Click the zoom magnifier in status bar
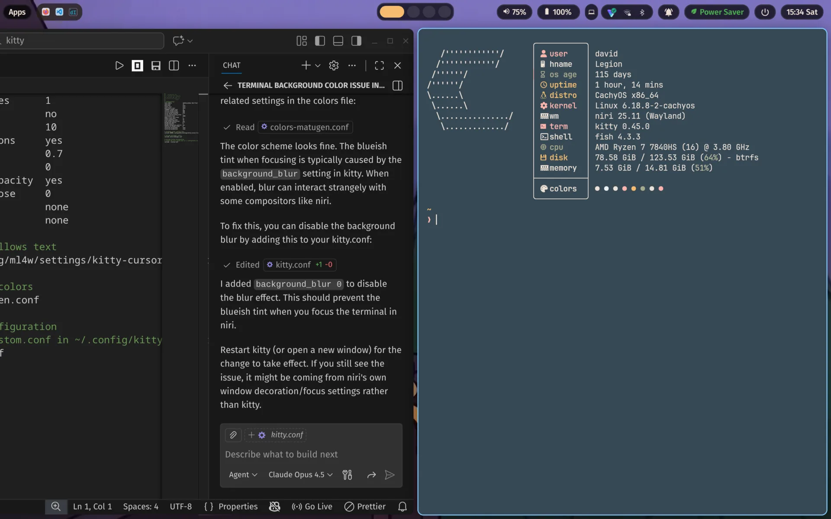The width and height of the screenshot is (831, 519). (56, 506)
